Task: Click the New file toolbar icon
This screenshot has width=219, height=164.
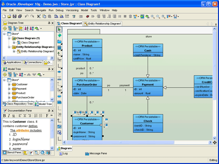Action: (4, 17)
